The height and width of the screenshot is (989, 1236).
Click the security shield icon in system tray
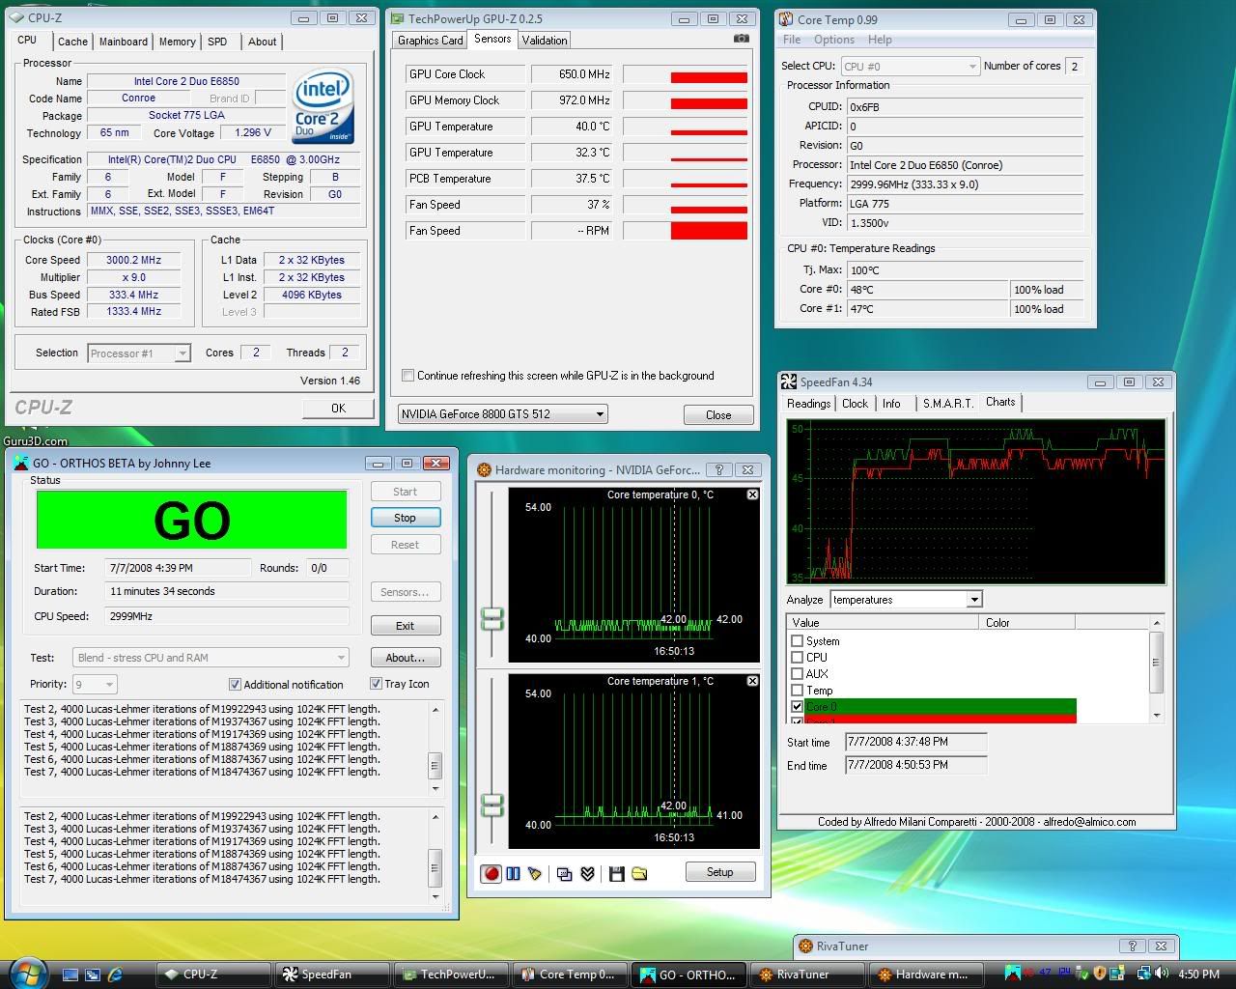(x=1101, y=974)
